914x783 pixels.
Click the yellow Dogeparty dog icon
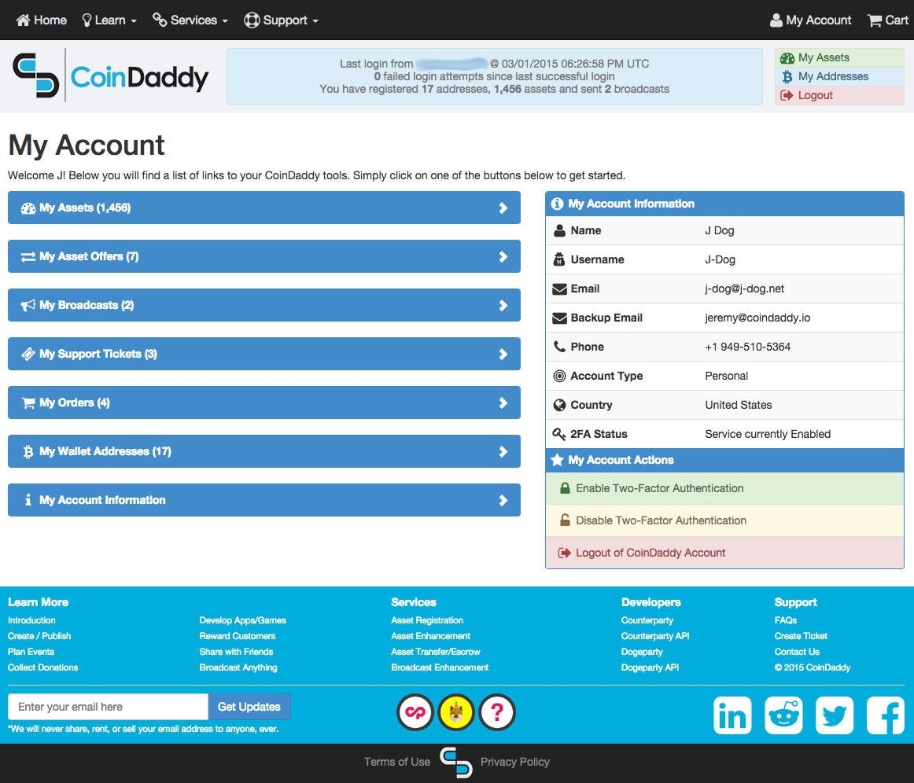tap(456, 712)
